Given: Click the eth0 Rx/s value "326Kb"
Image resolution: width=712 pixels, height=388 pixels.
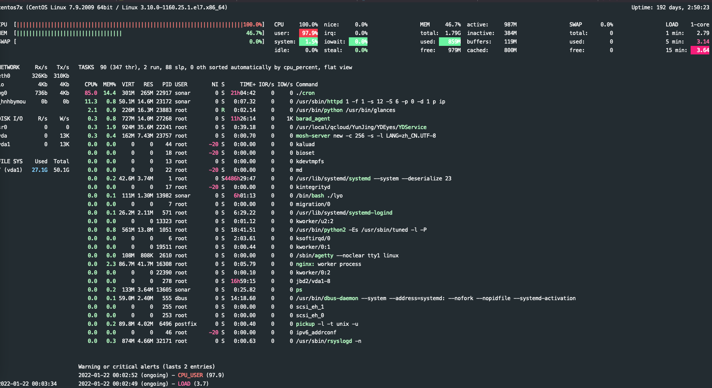Looking at the screenshot, I should tap(40, 76).
